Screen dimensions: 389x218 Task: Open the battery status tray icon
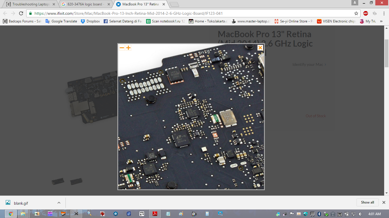[347, 214]
